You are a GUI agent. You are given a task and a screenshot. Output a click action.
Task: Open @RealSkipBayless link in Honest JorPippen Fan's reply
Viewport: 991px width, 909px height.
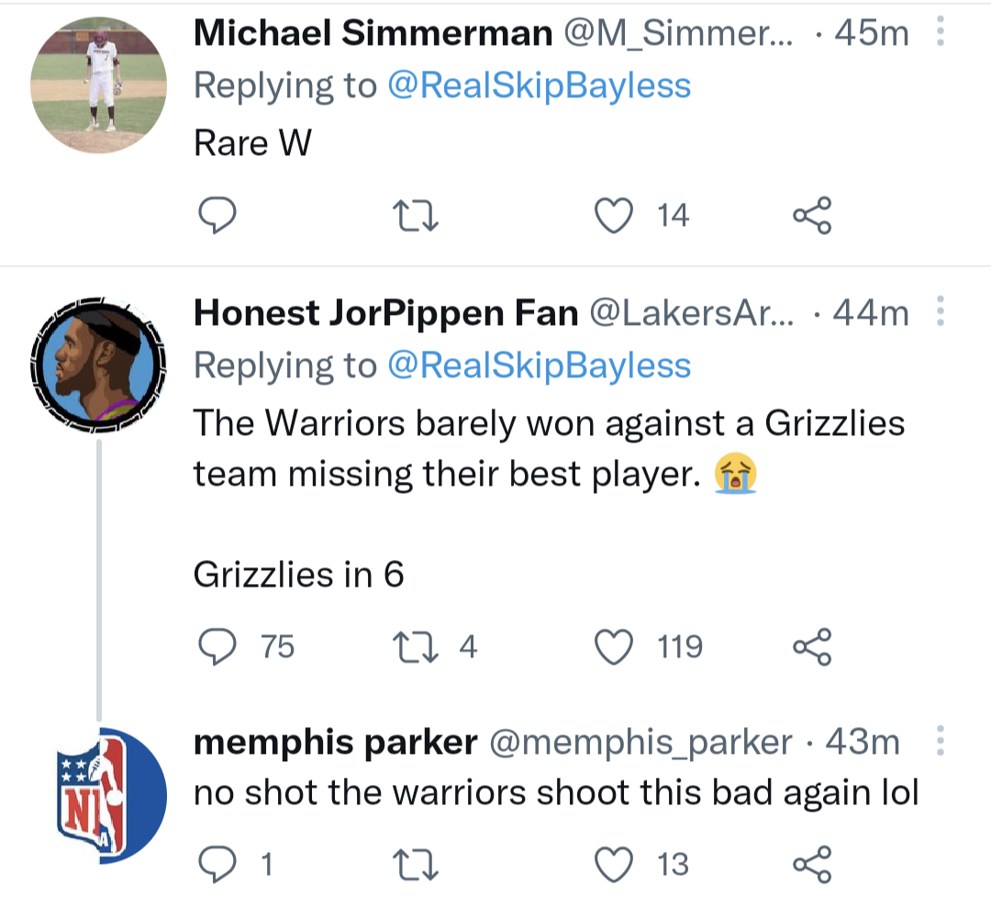539,365
